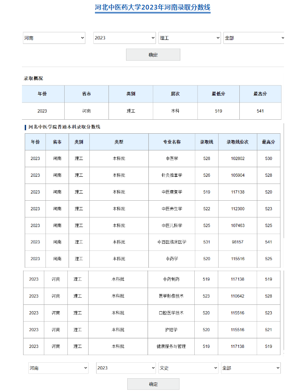
Task: Click the 医学影像技术 row admission score 523
Action: [206, 296]
